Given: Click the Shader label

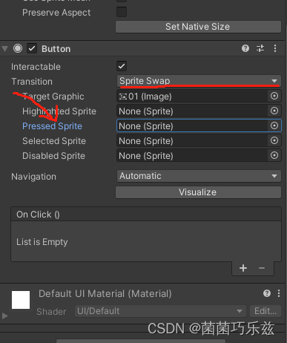Looking at the screenshot, I should (51, 312).
